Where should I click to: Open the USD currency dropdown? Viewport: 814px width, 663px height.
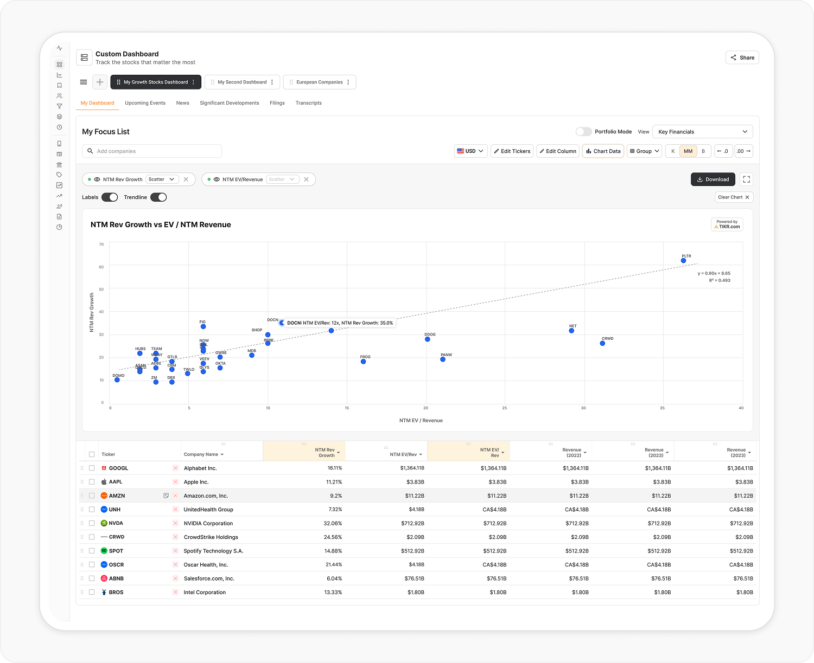coord(470,151)
